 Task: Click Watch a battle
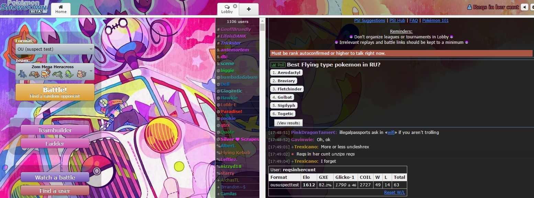(x=55, y=177)
